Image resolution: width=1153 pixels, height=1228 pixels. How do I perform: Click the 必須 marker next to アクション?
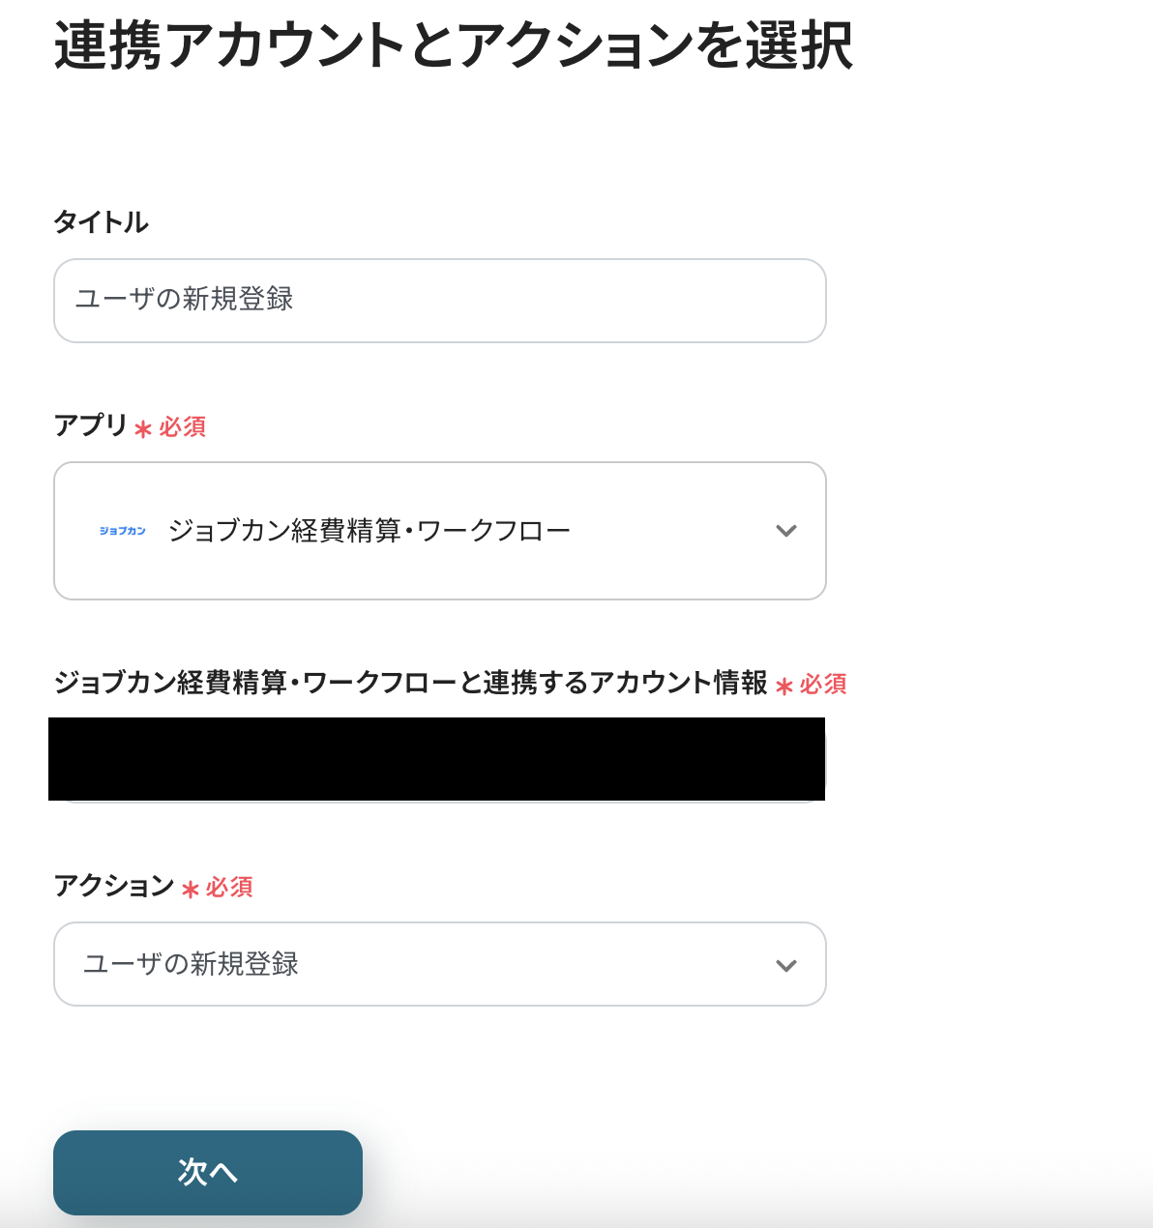(229, 887)
